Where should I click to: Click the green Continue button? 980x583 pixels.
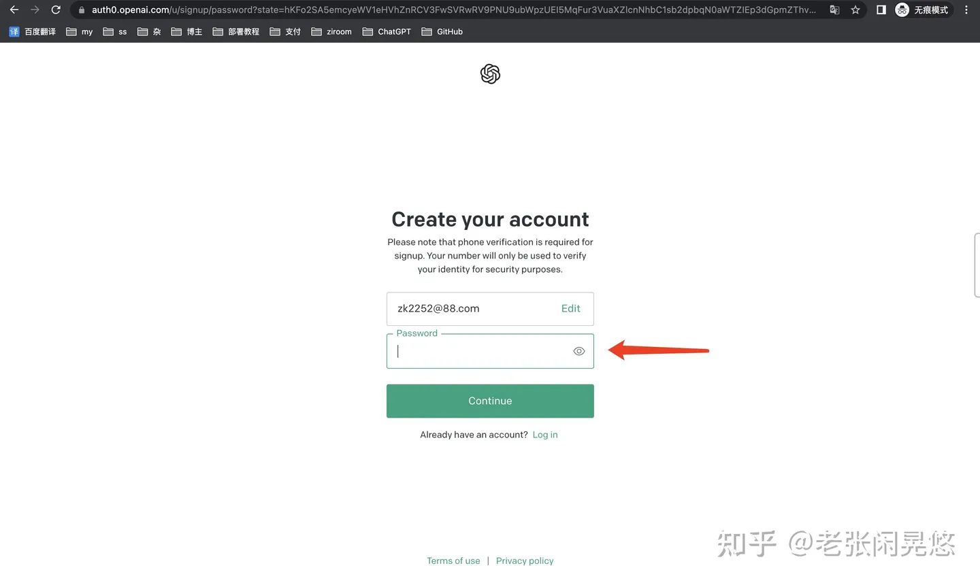point(490,401)
